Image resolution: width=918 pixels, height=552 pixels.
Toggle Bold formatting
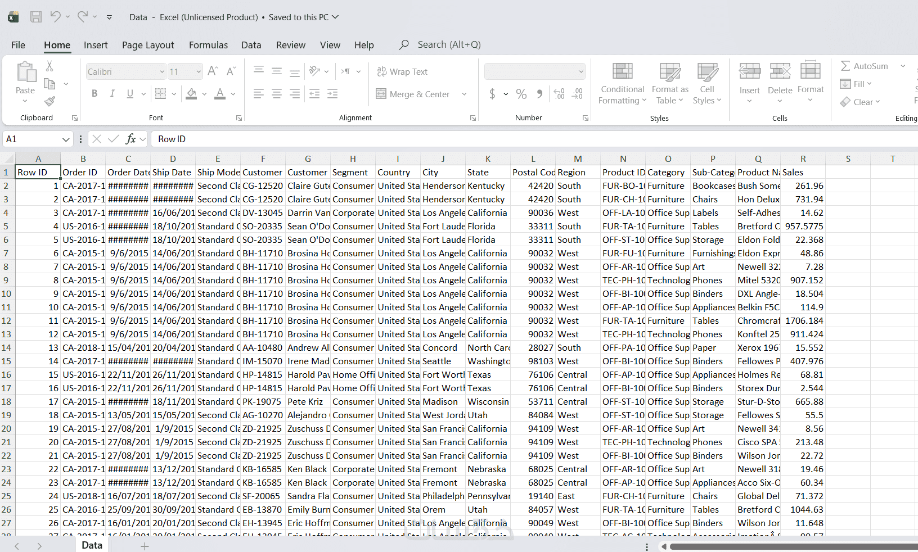pos(94,94)
